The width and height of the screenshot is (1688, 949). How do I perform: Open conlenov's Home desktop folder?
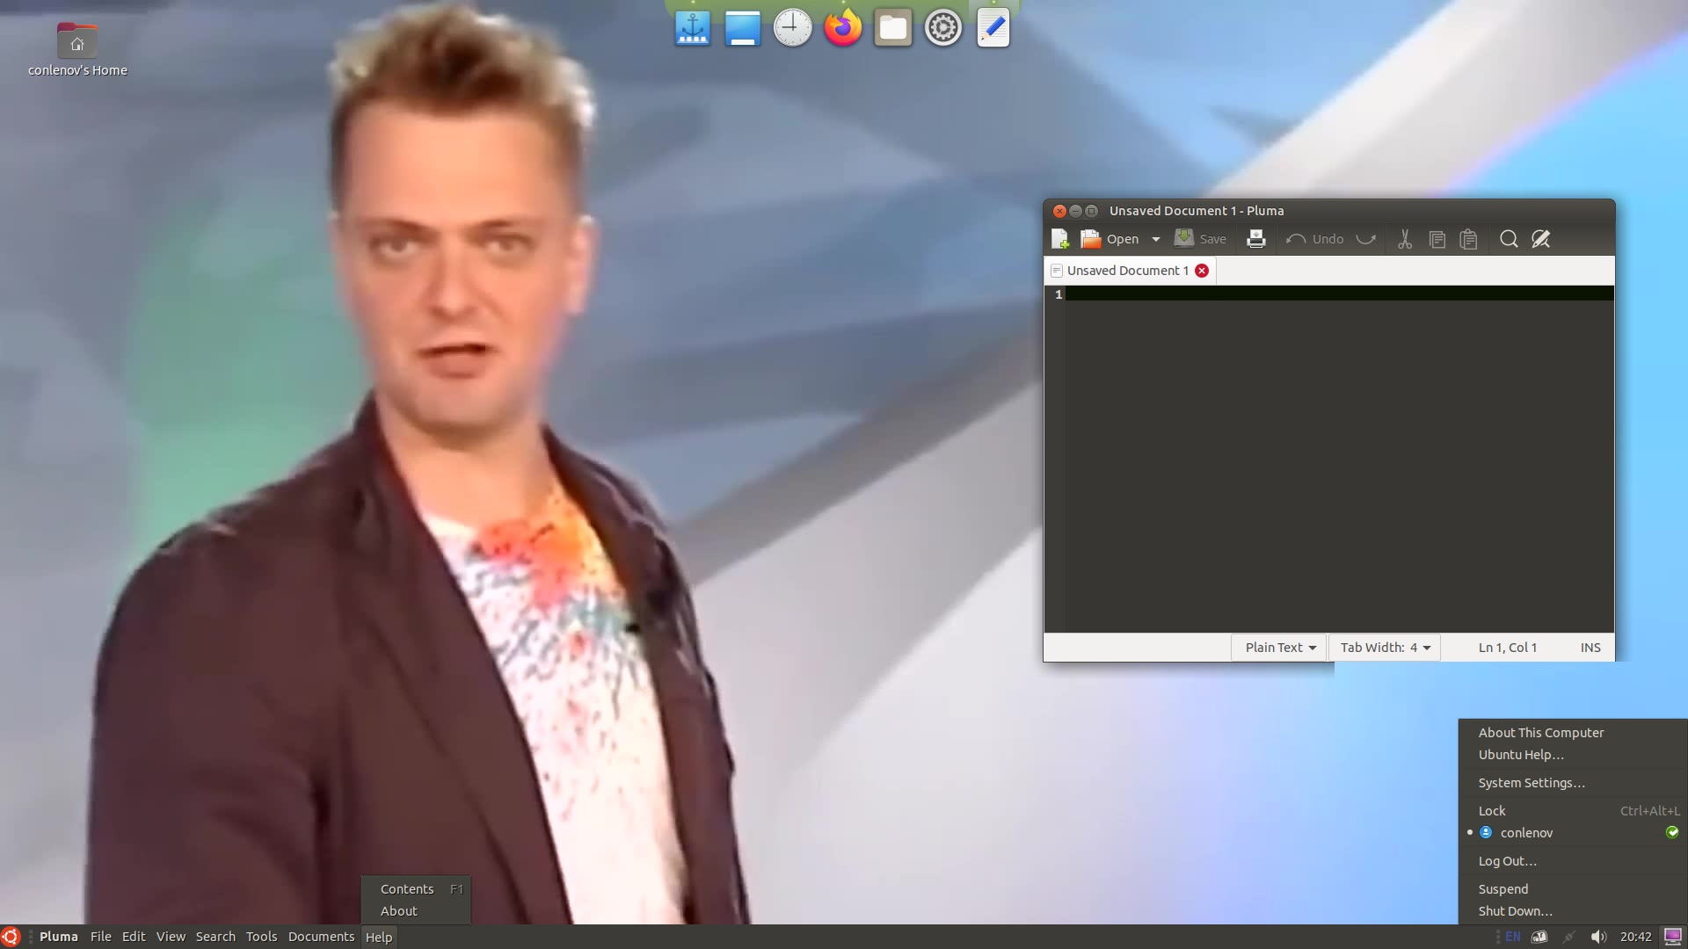point(77,50)
